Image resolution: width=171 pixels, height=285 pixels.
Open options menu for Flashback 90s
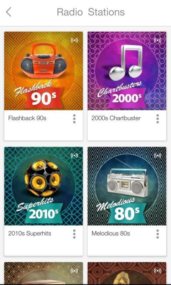74,119
